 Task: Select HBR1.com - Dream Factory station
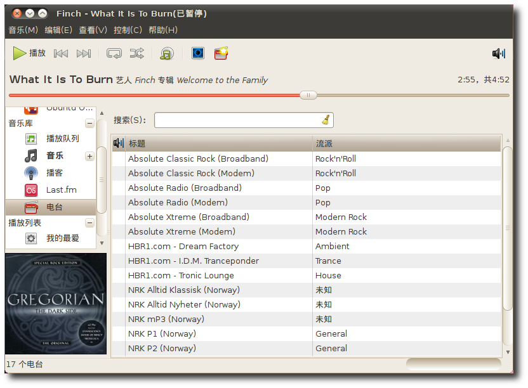(306, 247)
